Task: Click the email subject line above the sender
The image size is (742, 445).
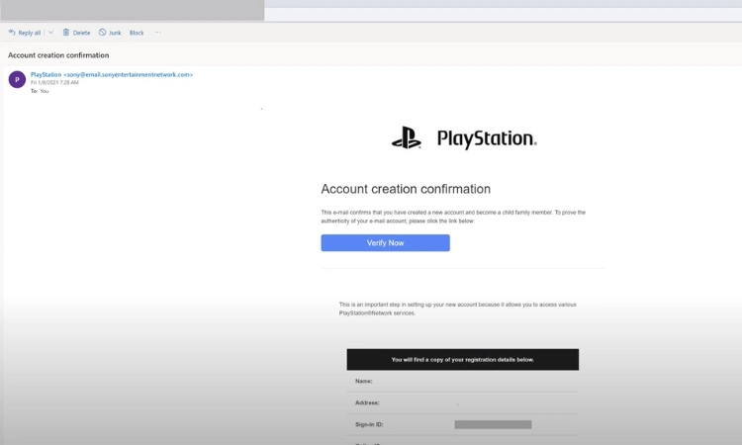Action: click(x=58, y=55)
